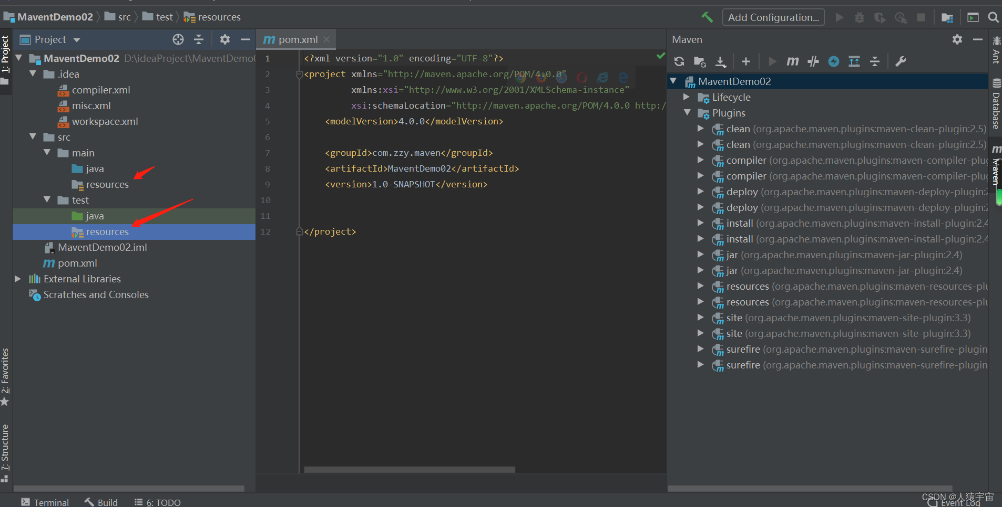Screen dimensions: 1002x507
Task: Hide the Maven tool window
Action: tap(978, 39)
